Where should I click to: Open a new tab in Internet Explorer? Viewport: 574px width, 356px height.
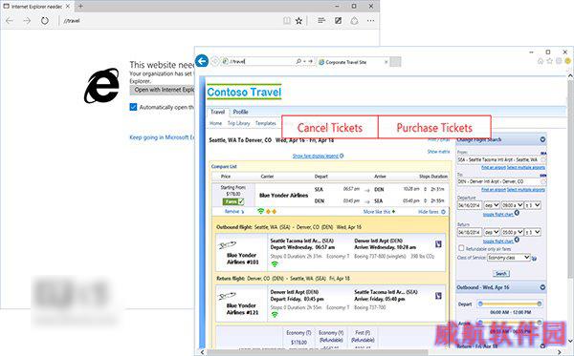click(x=395, y=62)
